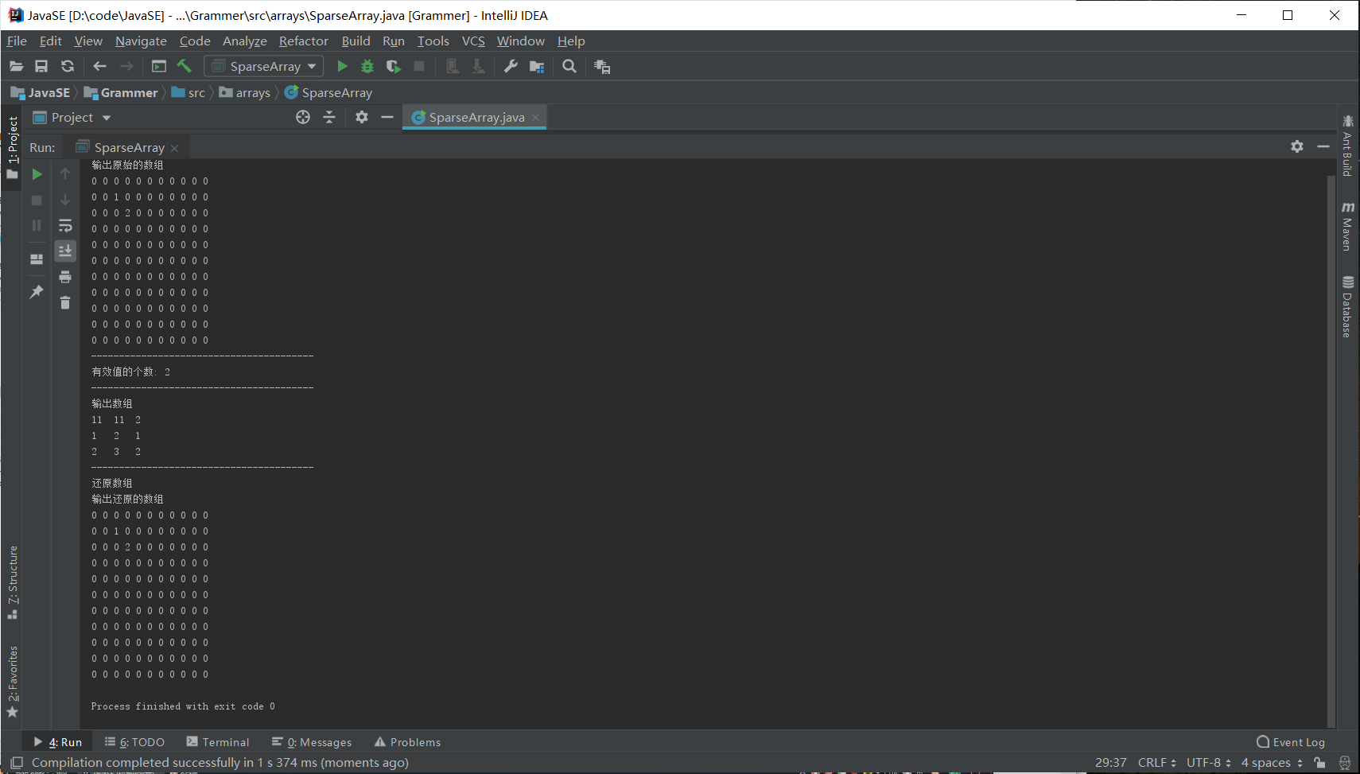This screenshot has height=774, width=1360.
Task: Open Project Structure icon
Action: click(x=537, y=67)
